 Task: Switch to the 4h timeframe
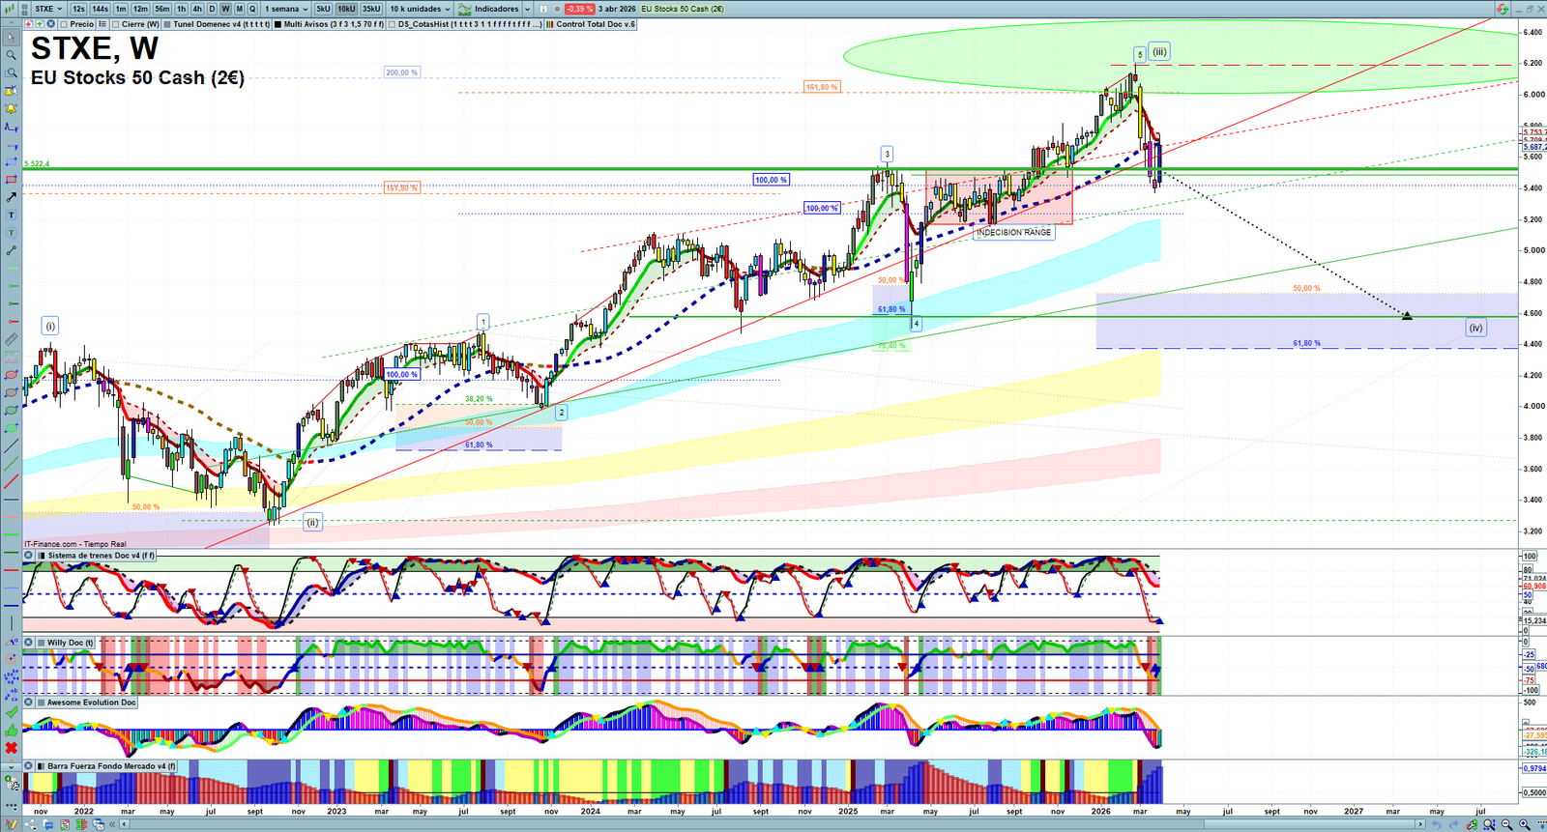197,9
